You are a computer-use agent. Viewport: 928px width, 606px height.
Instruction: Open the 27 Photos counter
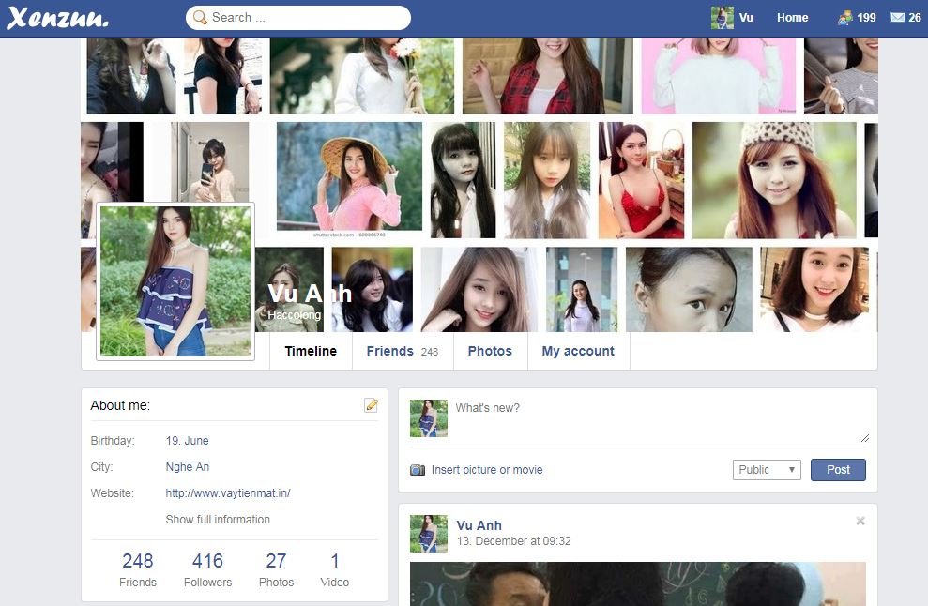point(277,570)
